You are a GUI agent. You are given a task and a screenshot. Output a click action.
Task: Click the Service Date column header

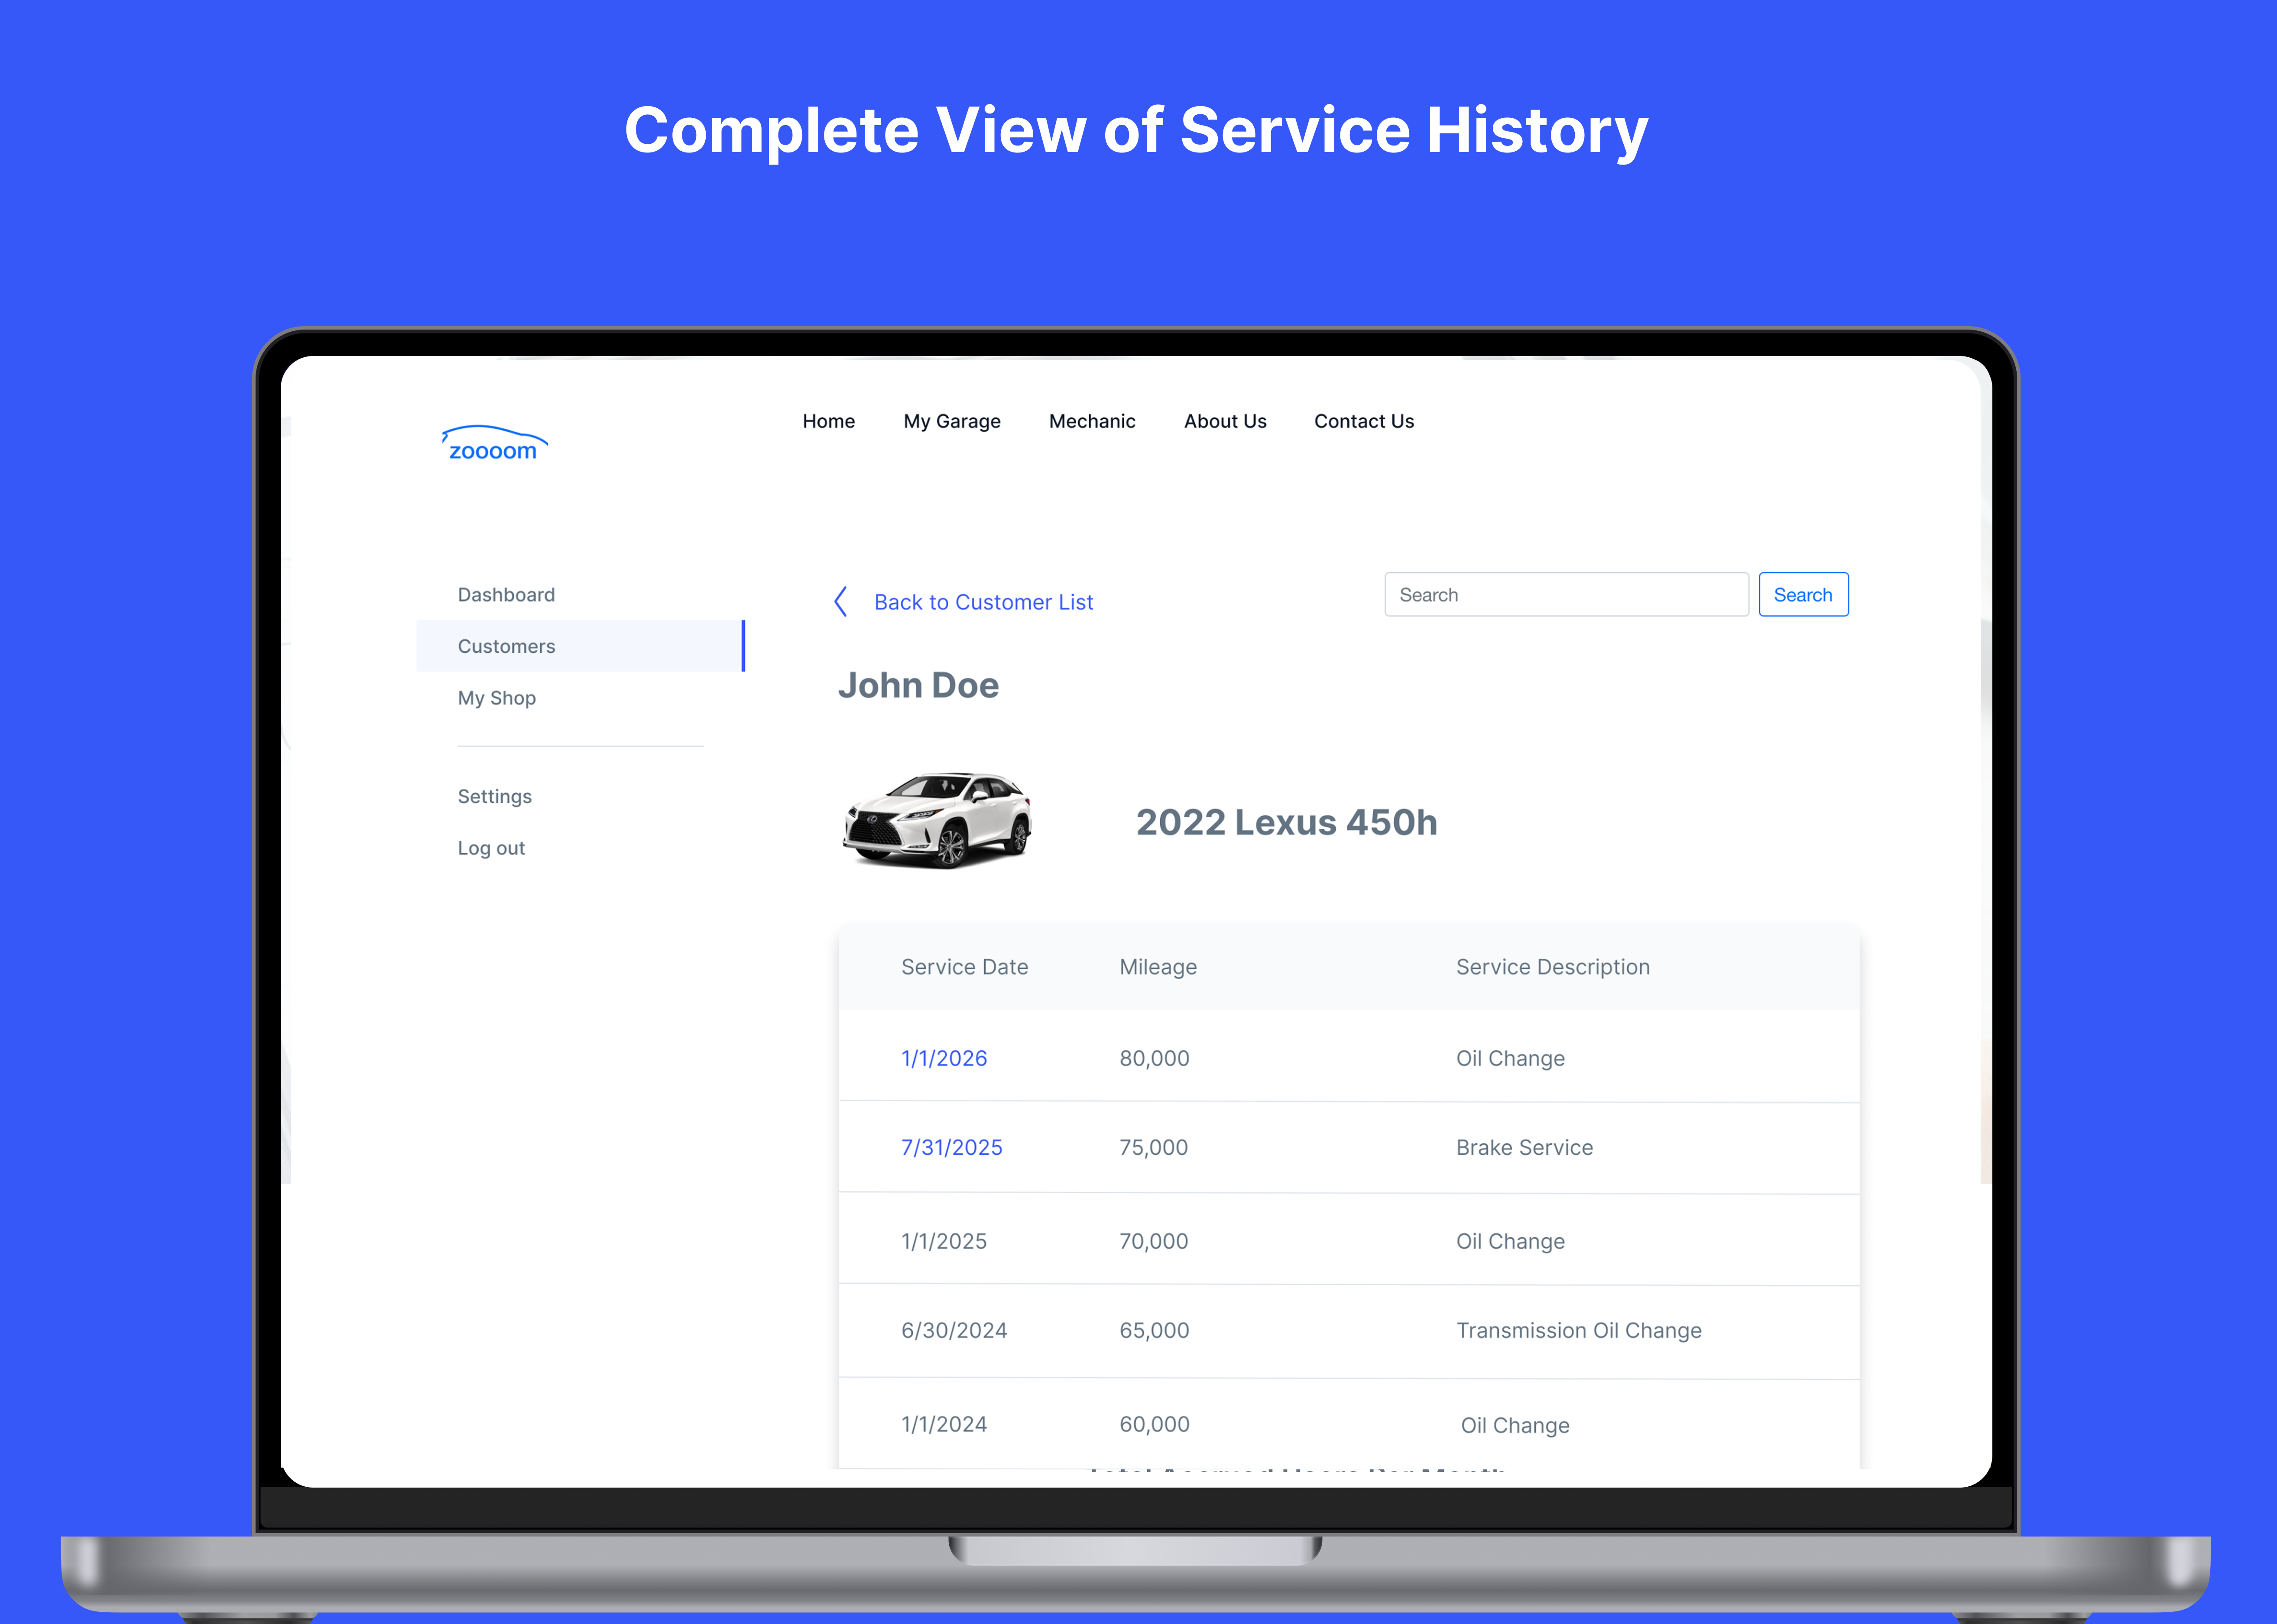click(964, 967)
